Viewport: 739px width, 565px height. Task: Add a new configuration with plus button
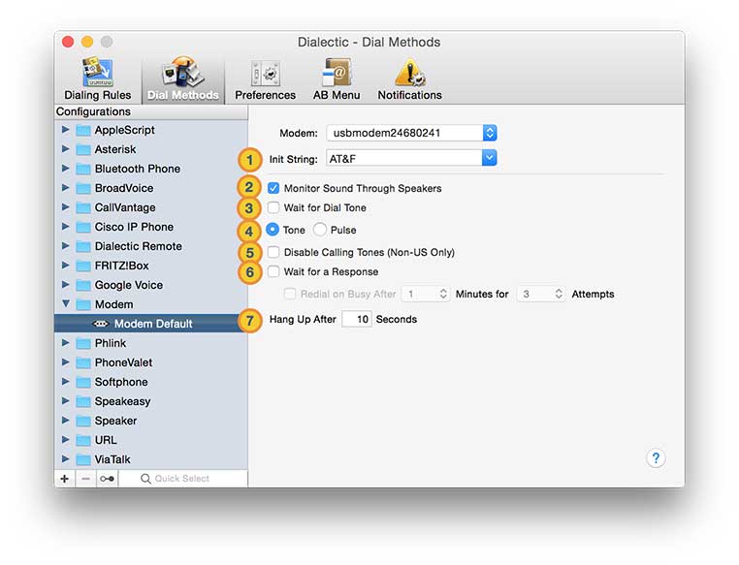[65, 479]
